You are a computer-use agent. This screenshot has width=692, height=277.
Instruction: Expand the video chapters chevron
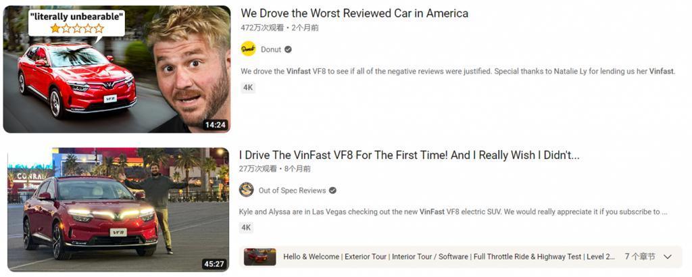click(667, 257)
